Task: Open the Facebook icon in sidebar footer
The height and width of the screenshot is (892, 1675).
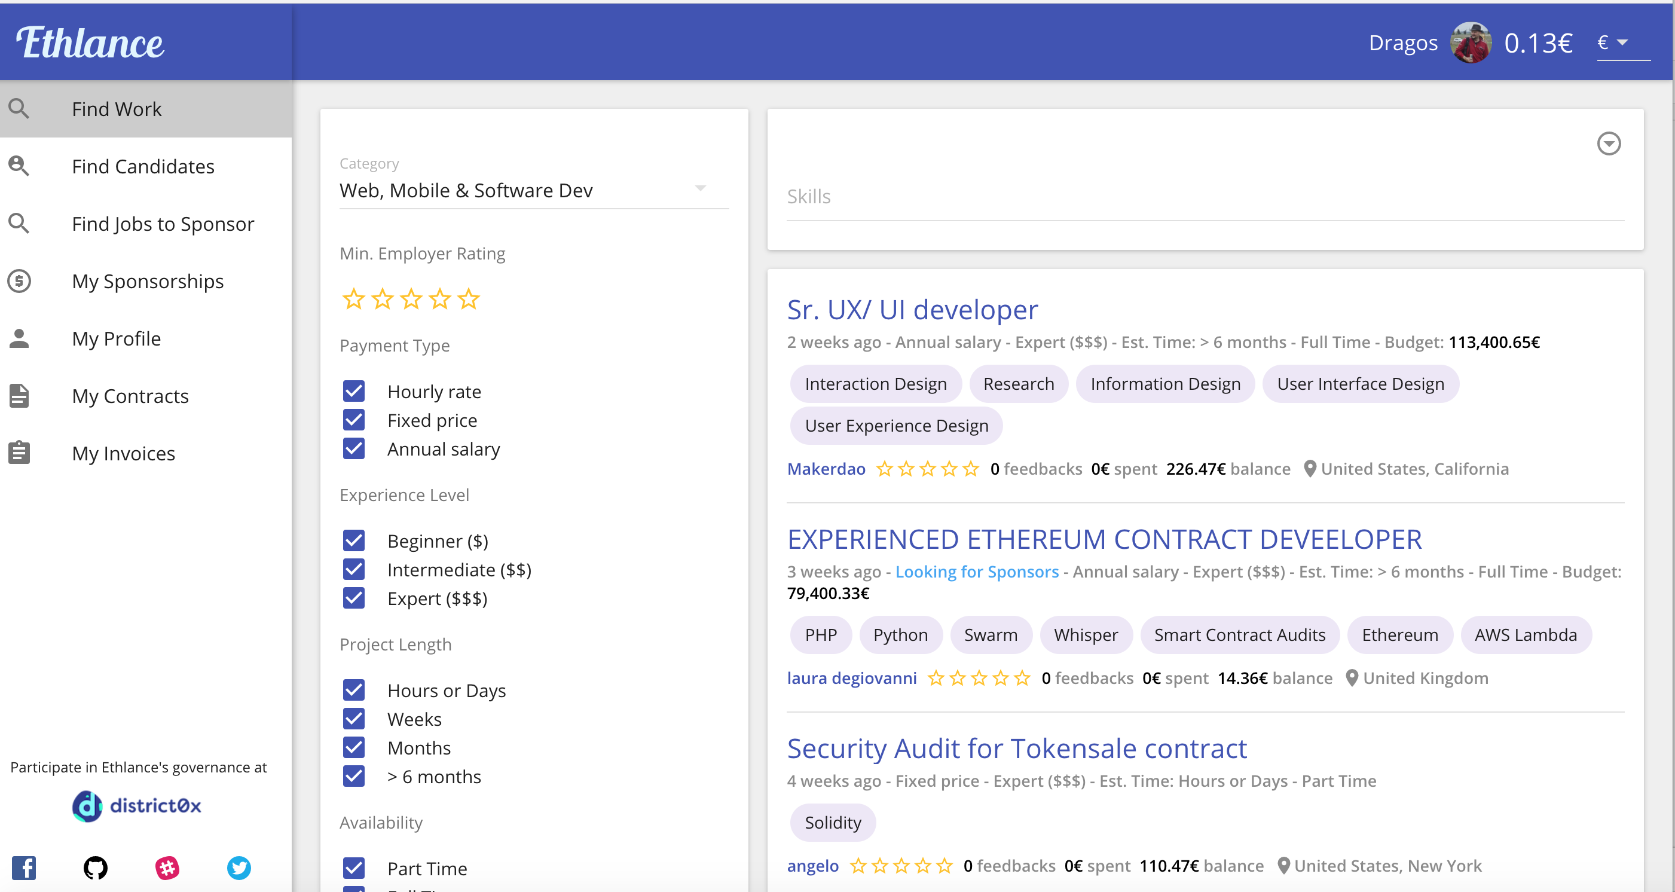Action: pyautogui.click(x=24, y=867)
